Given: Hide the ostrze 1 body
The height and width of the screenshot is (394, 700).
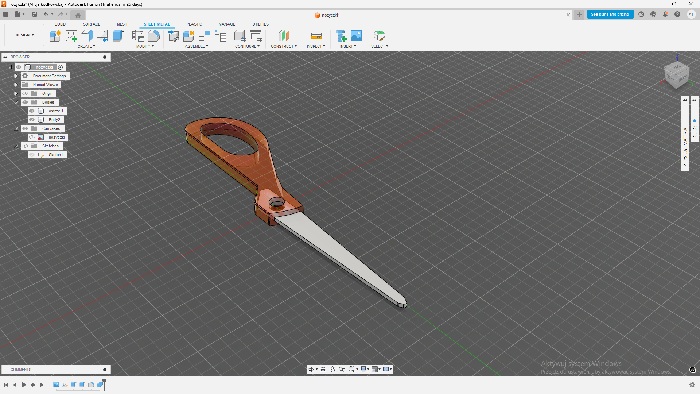Looking at the screenshot, I should pyautogui.click(x=32, y=111).
